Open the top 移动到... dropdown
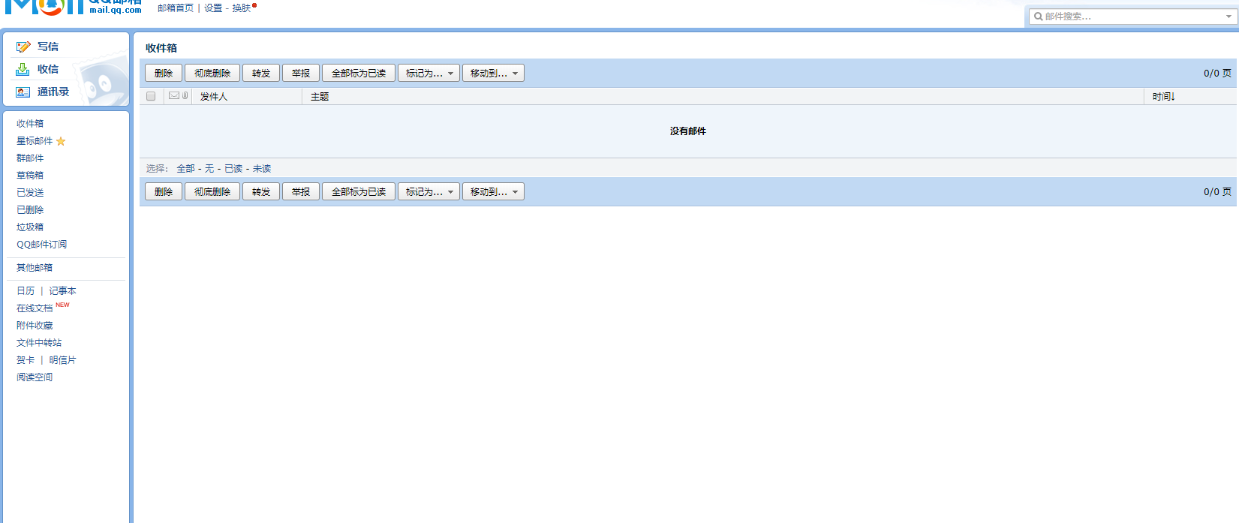 click(x=493, y=74)
